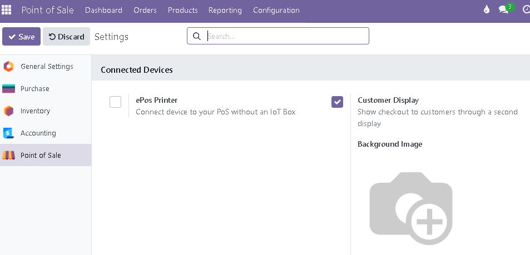The height and width of the screenshot is (255, 530).
Task: Discard the settings changes
Action: click(x=66, y=37)
